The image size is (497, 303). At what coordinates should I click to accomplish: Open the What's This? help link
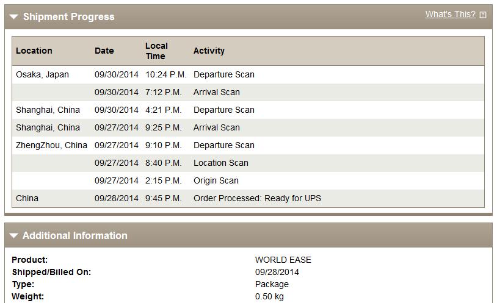pos(451,14)
